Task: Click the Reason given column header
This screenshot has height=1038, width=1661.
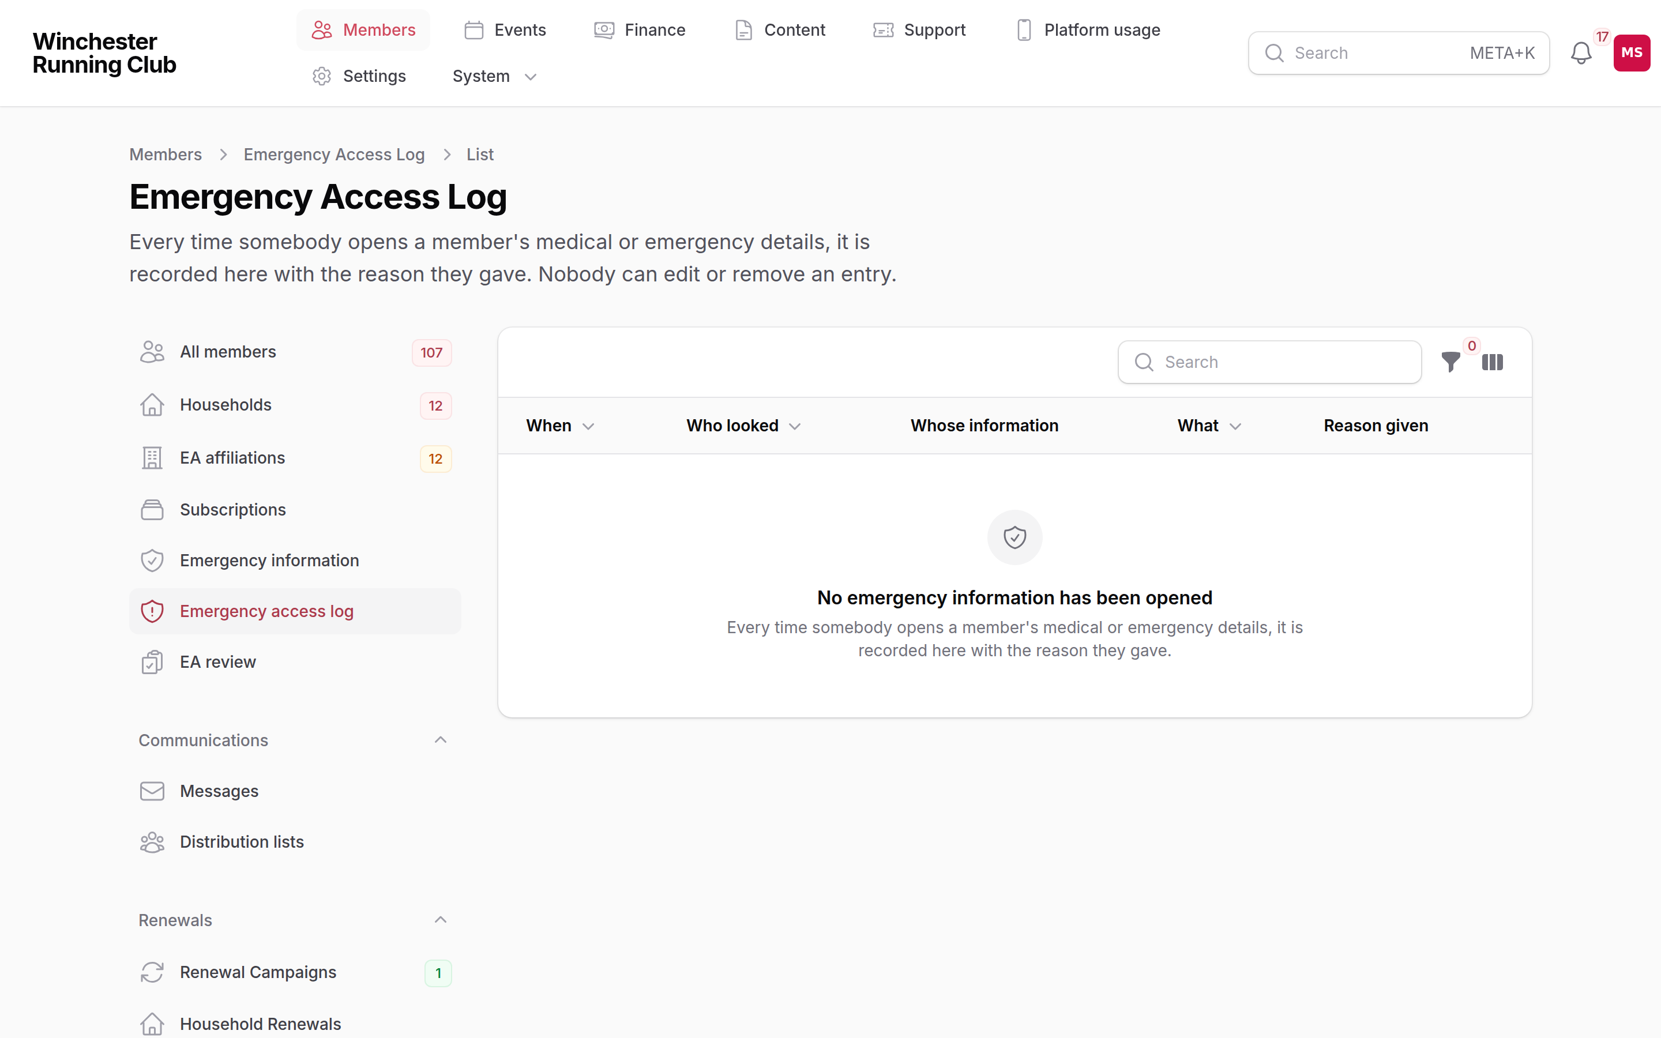Action: (1376, 426)
